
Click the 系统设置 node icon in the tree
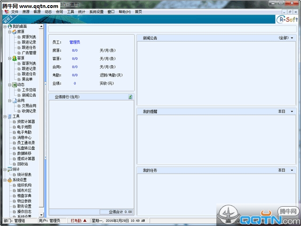tap(9, 180)
